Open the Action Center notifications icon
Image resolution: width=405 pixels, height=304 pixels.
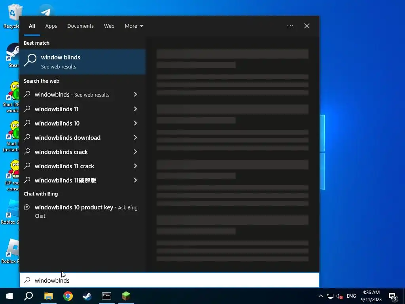[393, 296]
